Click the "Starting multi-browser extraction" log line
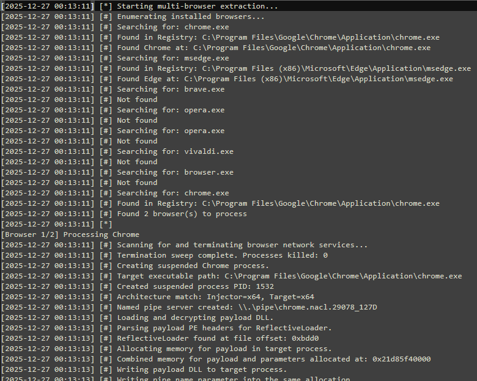 pyautogui.click(x=197, y=6)
